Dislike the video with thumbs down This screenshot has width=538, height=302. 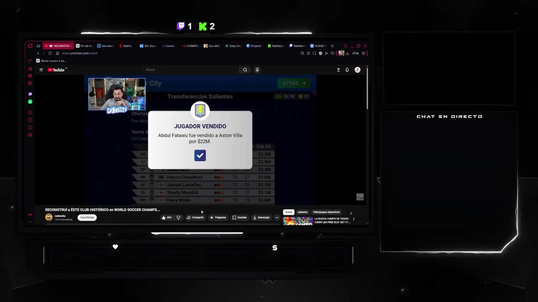[178, 217]
